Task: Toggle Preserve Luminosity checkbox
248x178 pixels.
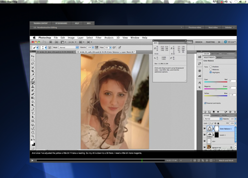Action: 205,103
